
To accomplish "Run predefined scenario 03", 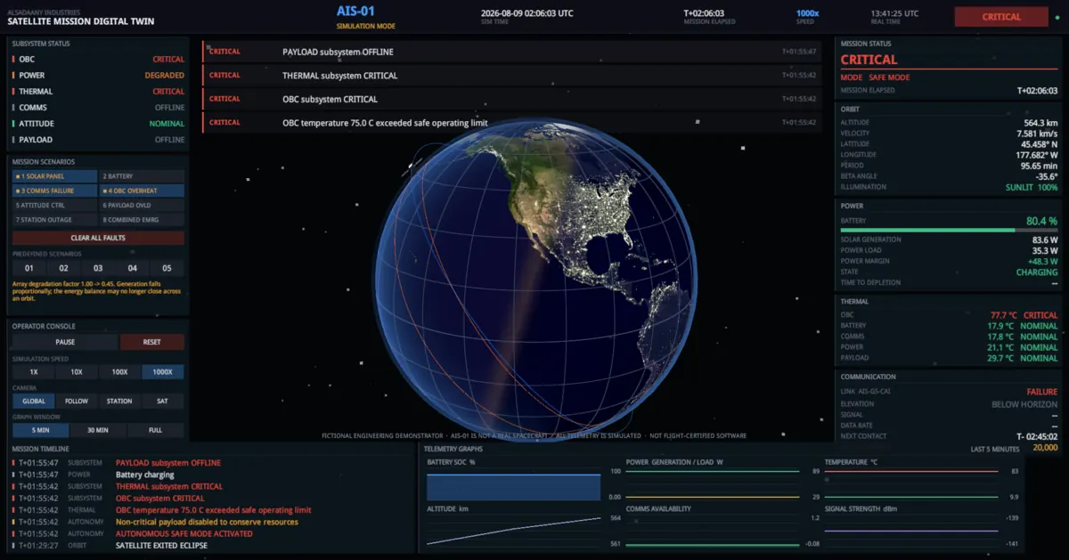I will (98, 268).
